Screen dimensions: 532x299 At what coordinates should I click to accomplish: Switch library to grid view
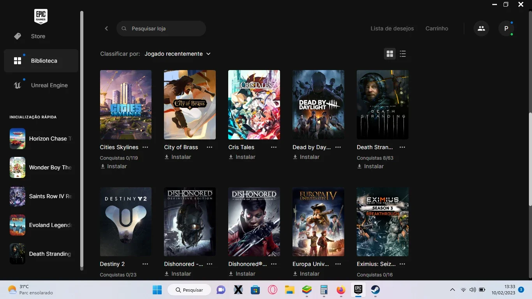(390, 54)
